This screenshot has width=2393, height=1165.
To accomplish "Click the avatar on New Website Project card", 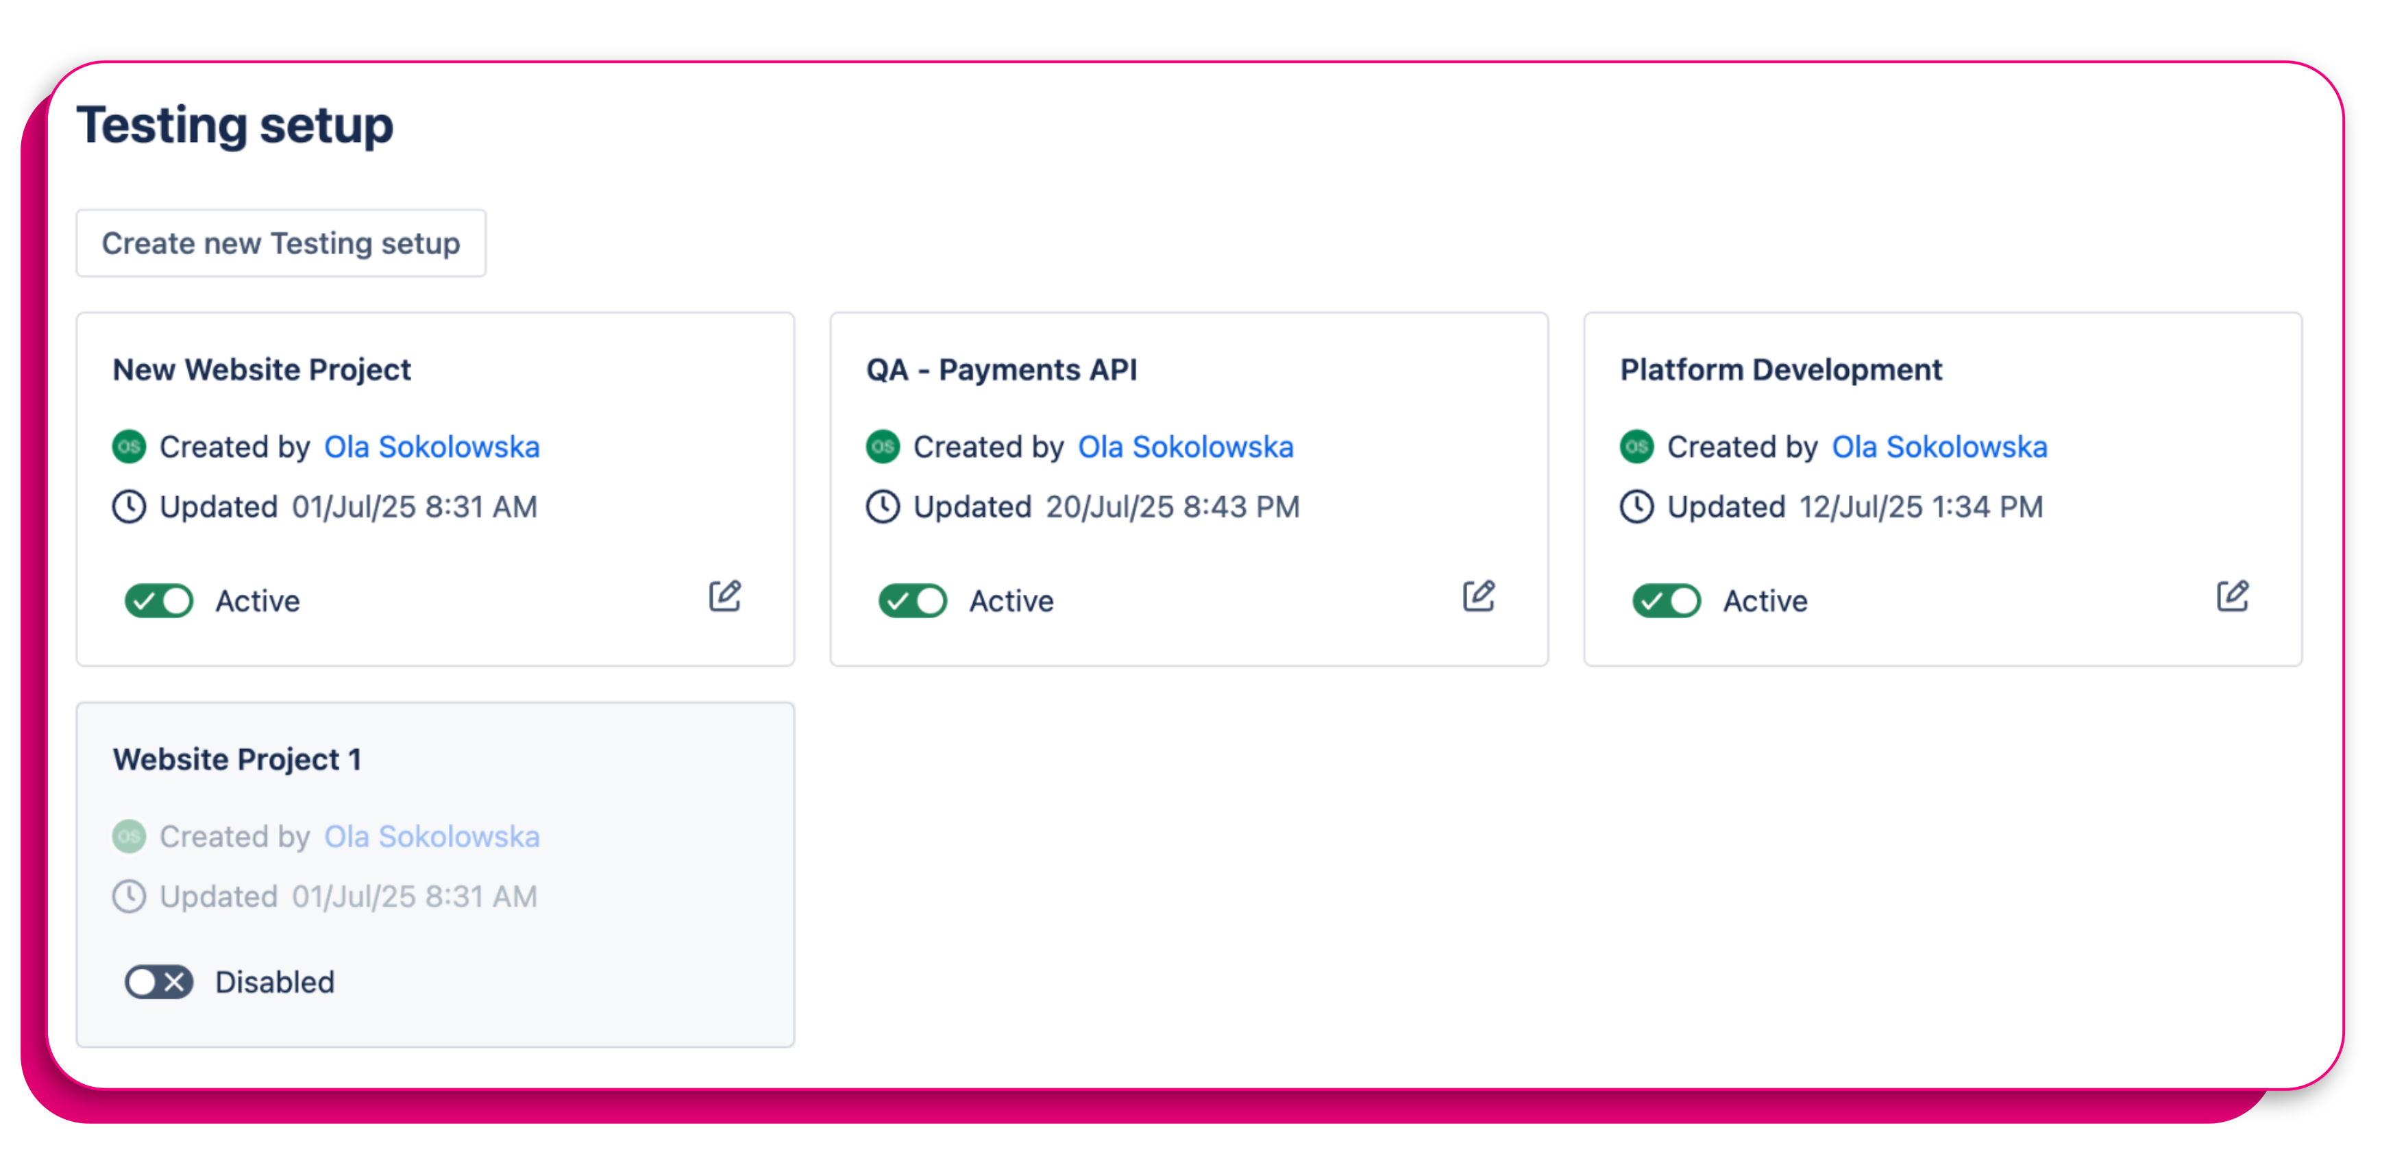I will point(129,447).
